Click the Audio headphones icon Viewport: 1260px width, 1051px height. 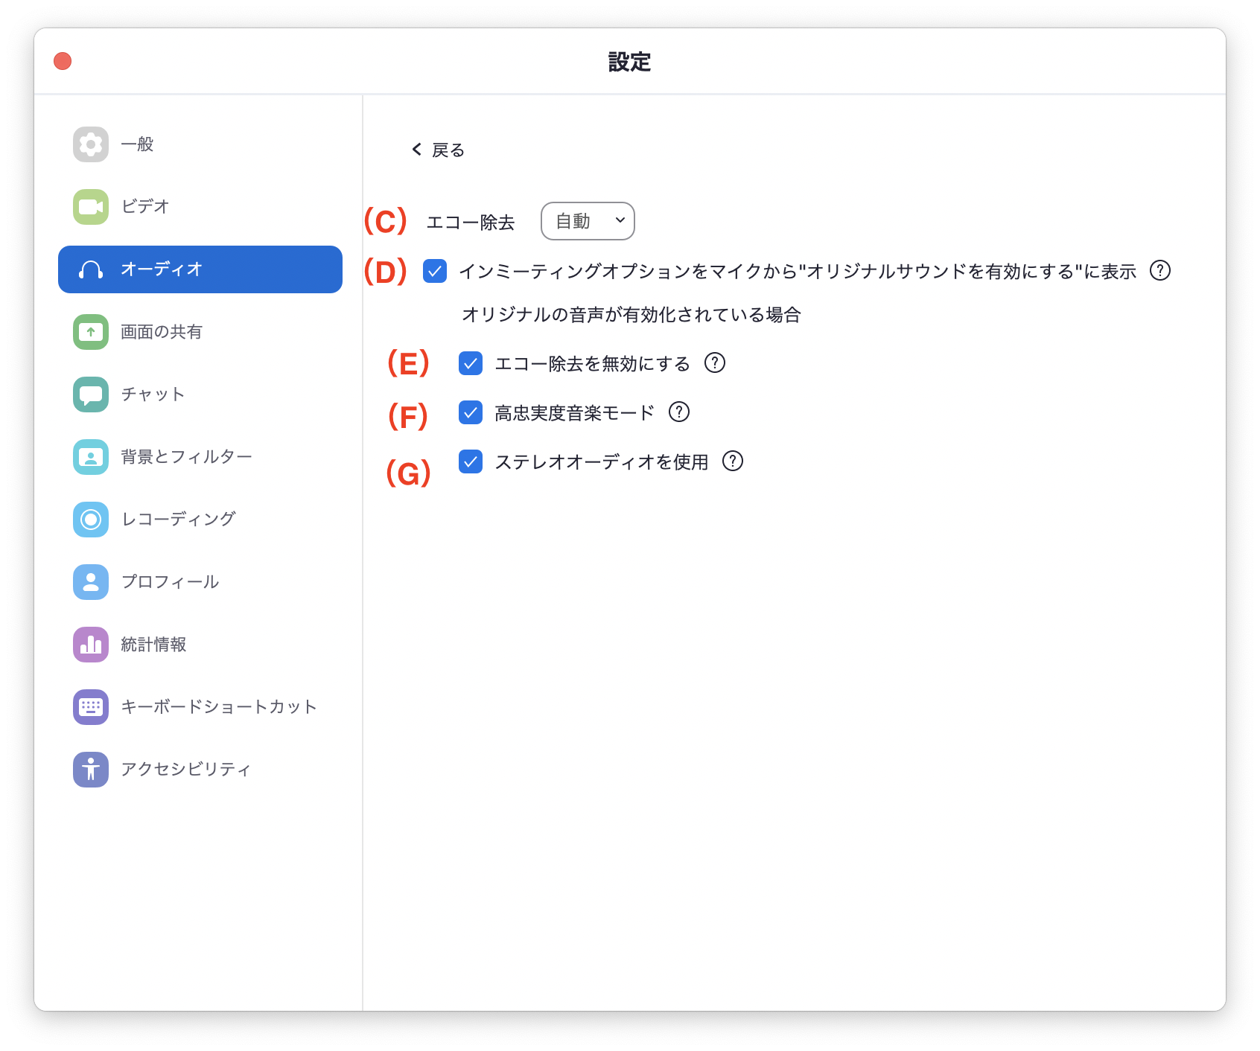[91, 269]
